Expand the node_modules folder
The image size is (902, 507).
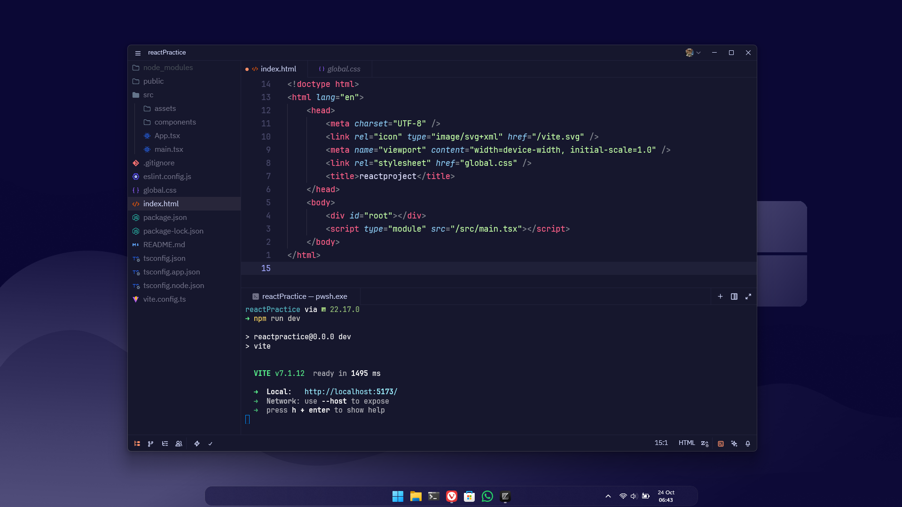[184, 68]
